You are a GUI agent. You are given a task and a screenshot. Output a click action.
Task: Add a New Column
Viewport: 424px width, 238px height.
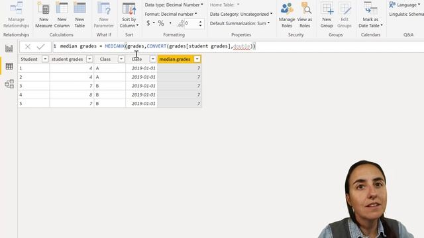point(62,15)
